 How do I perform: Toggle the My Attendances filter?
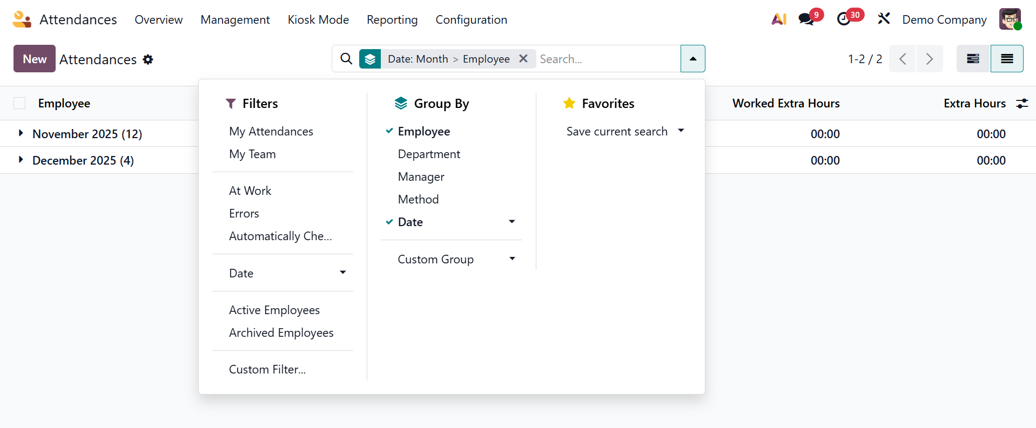[271, 132]
